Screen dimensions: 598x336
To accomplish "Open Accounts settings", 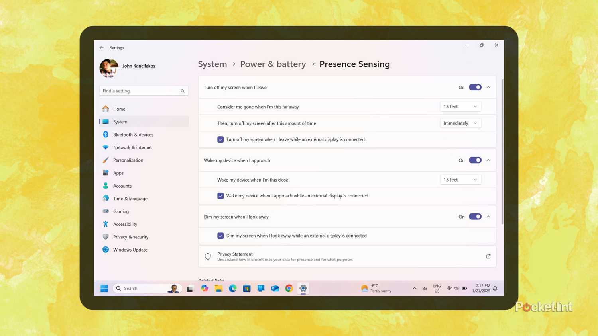I will (122, 186).
